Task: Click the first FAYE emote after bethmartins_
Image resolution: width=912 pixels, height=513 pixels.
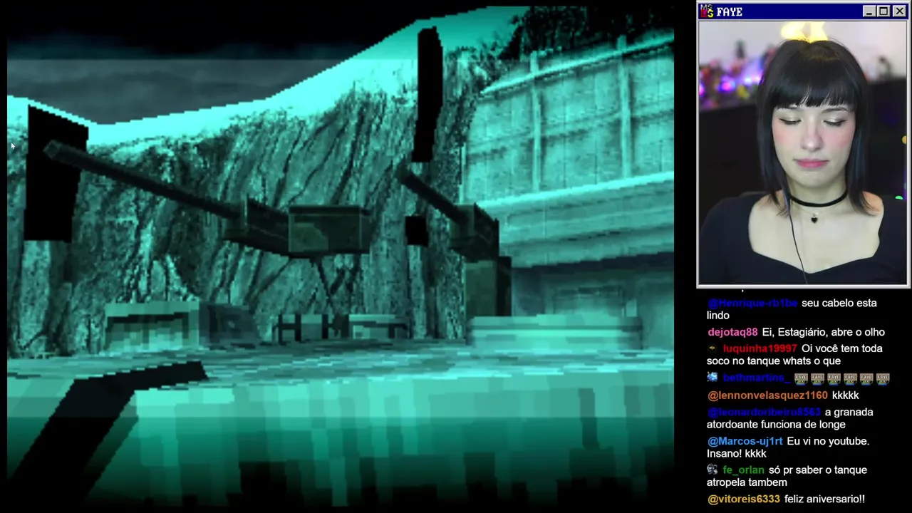Action: pos(801,378)
